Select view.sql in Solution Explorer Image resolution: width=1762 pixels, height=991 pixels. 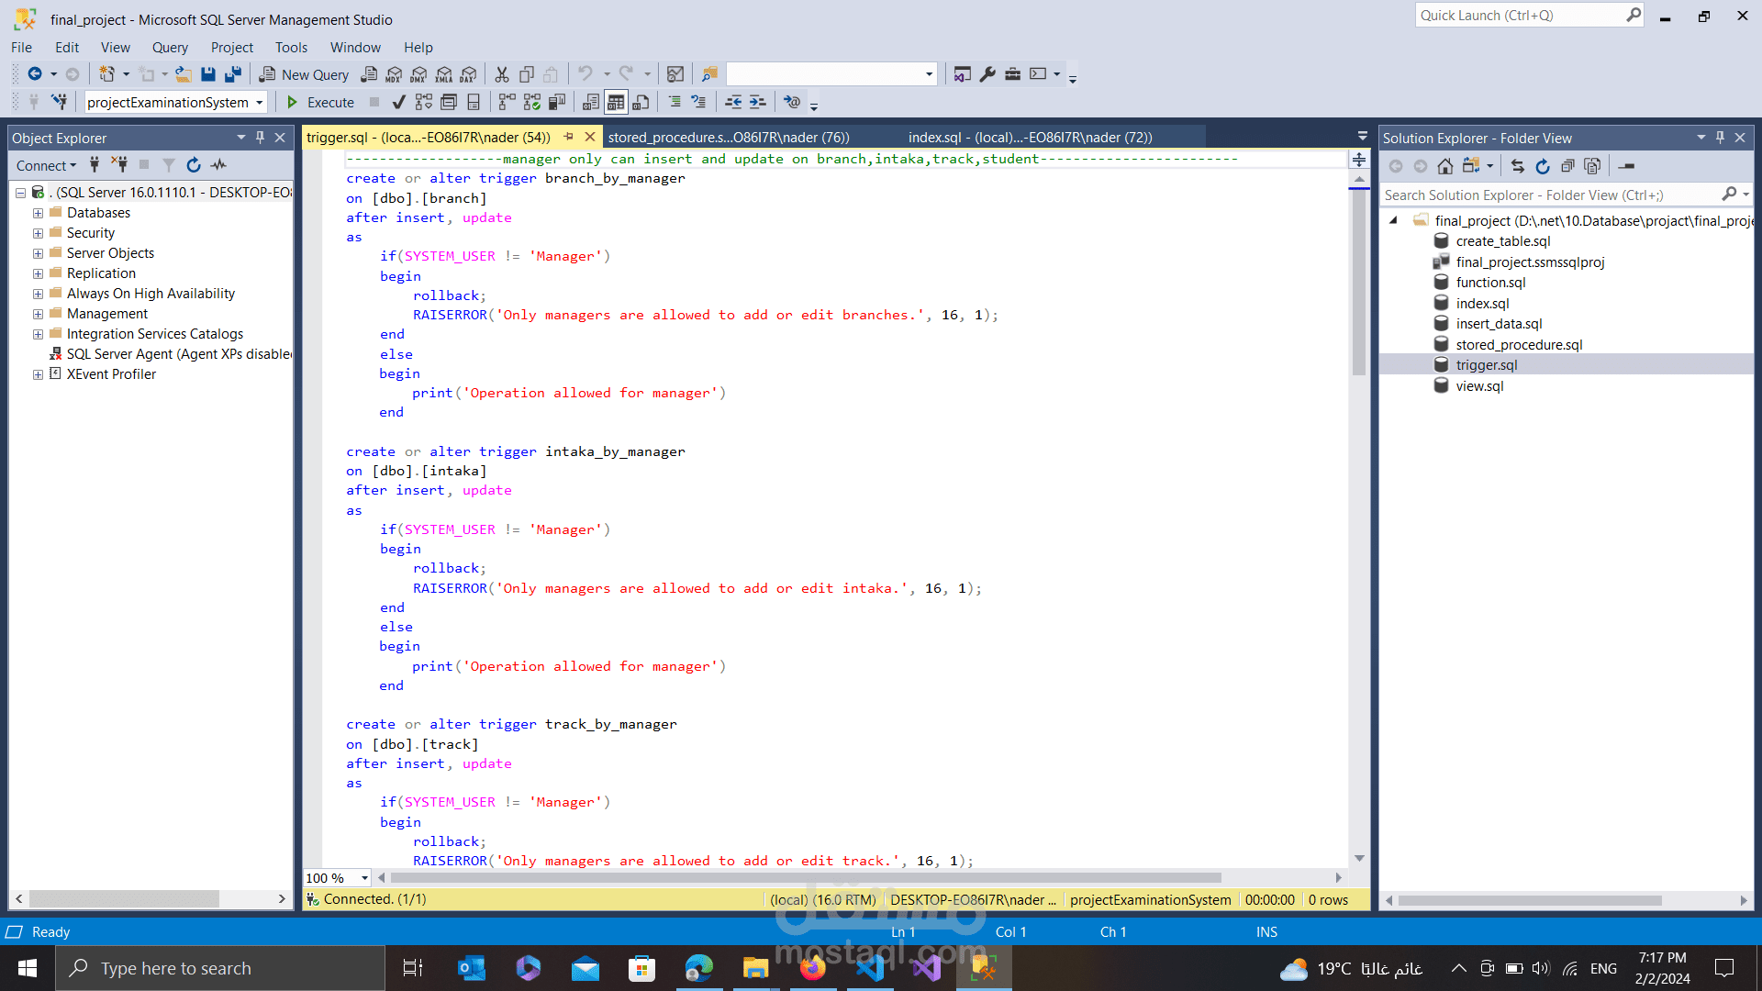coord(1479,386)
